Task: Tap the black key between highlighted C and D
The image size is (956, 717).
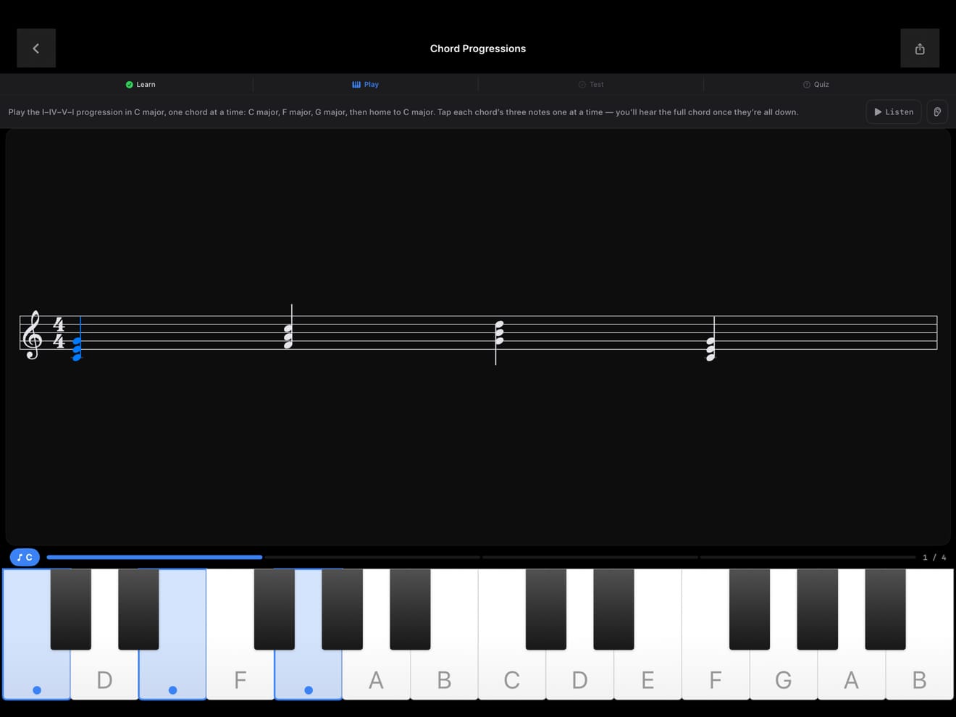Action: click(x=71, y=609)
